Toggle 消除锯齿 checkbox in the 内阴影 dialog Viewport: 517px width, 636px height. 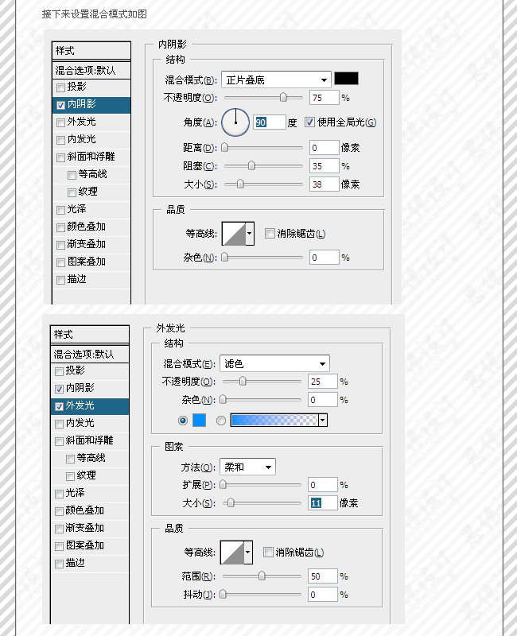(270, 233)
